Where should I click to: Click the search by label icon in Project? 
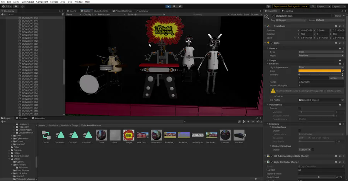coord(248,122)
